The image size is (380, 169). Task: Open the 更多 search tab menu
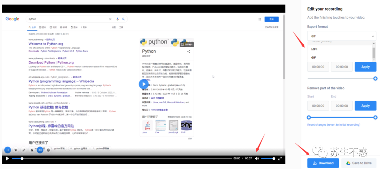click(x=84, y=27)
